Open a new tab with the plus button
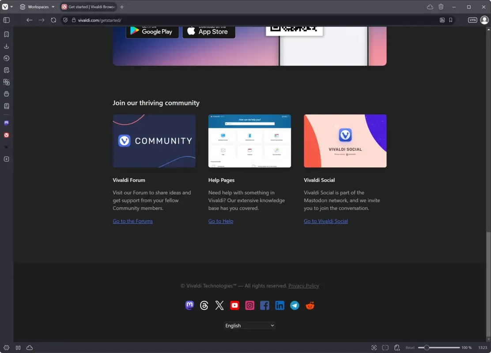 tap(121, 7)
